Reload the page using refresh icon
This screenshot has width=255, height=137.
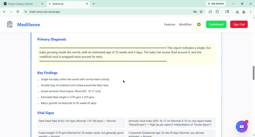point(18,12)
